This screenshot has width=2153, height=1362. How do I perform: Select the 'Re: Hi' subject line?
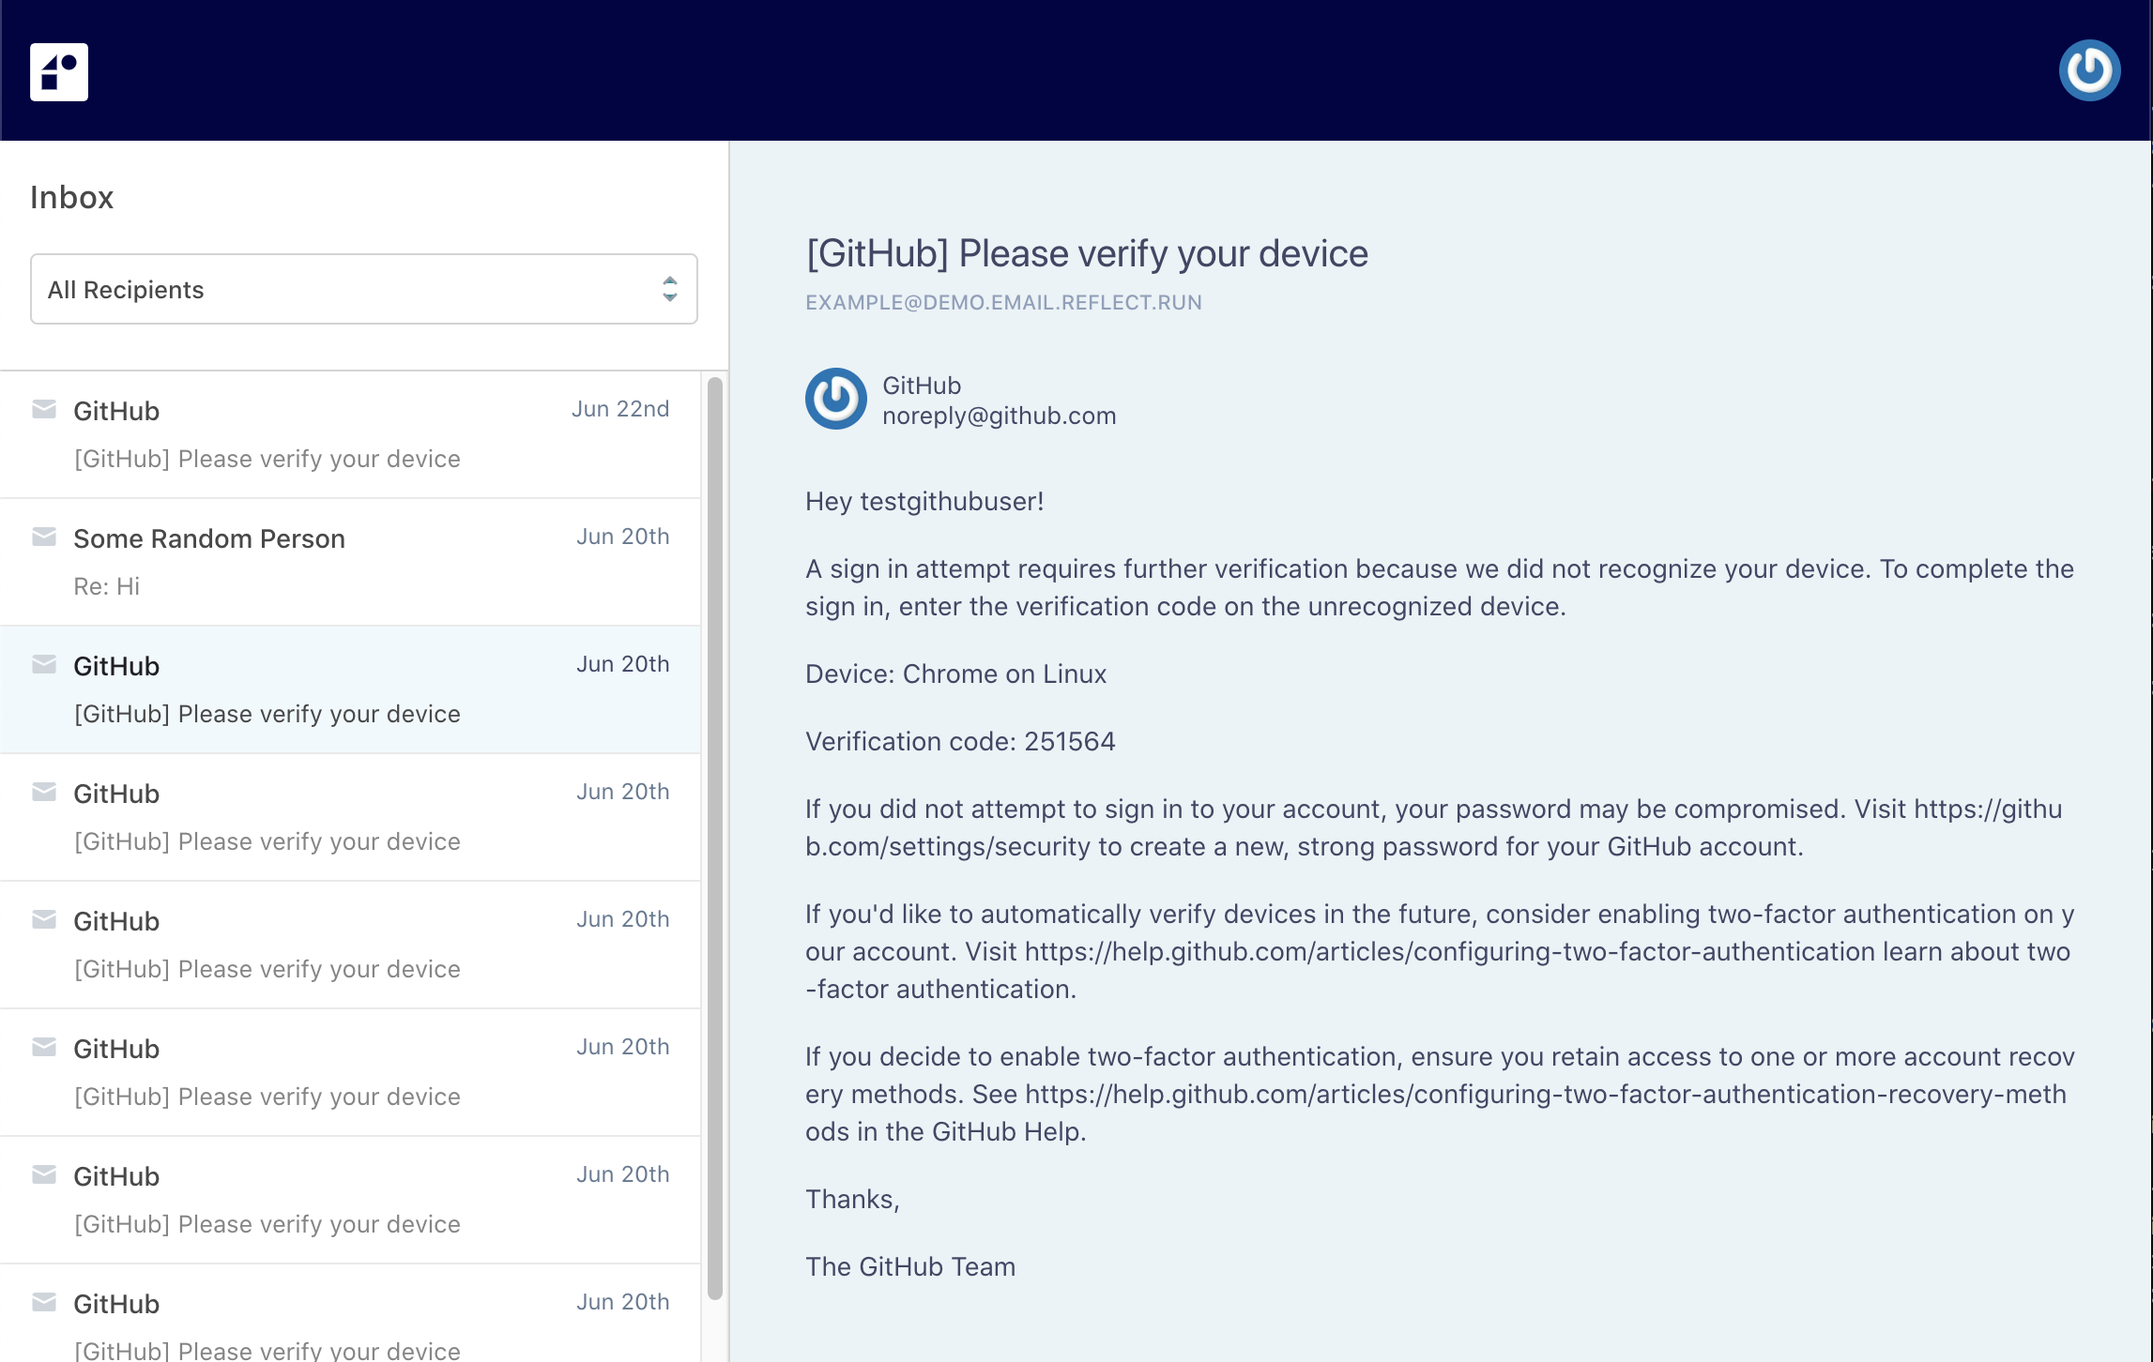point(107,586)
